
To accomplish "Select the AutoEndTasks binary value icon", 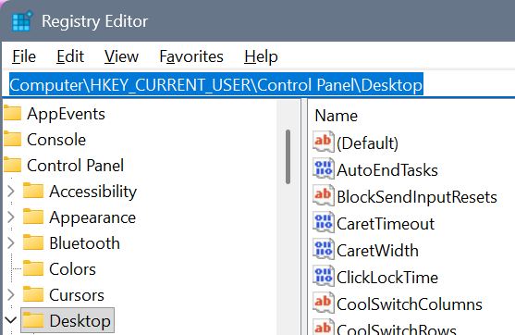I will (324, 169).
